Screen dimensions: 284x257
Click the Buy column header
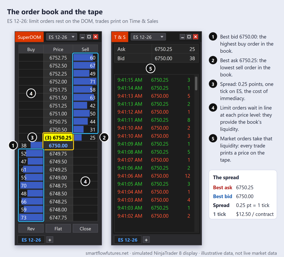coord(31,49)
